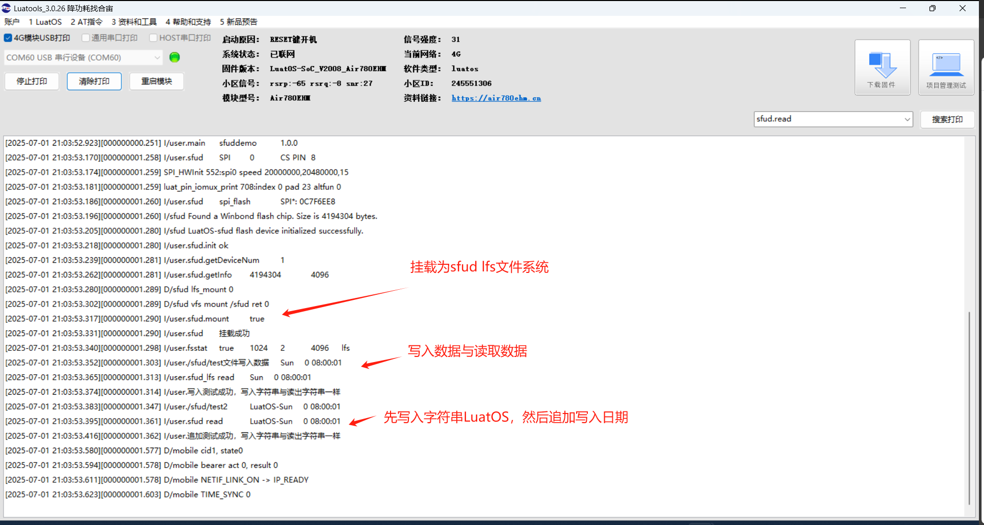The height and width of the screenshot is (525, 984).
Task: Click the log line 'NETIF_LINK_ON -> IP_READY'
Action: pyautogui.click(x=157, y=480)
